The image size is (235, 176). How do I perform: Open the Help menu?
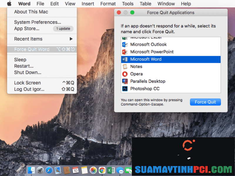(186, 4)
